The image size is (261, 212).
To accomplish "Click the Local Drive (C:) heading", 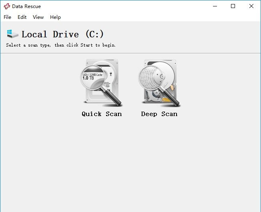I will pyautogui.click(x=62, y=34).
